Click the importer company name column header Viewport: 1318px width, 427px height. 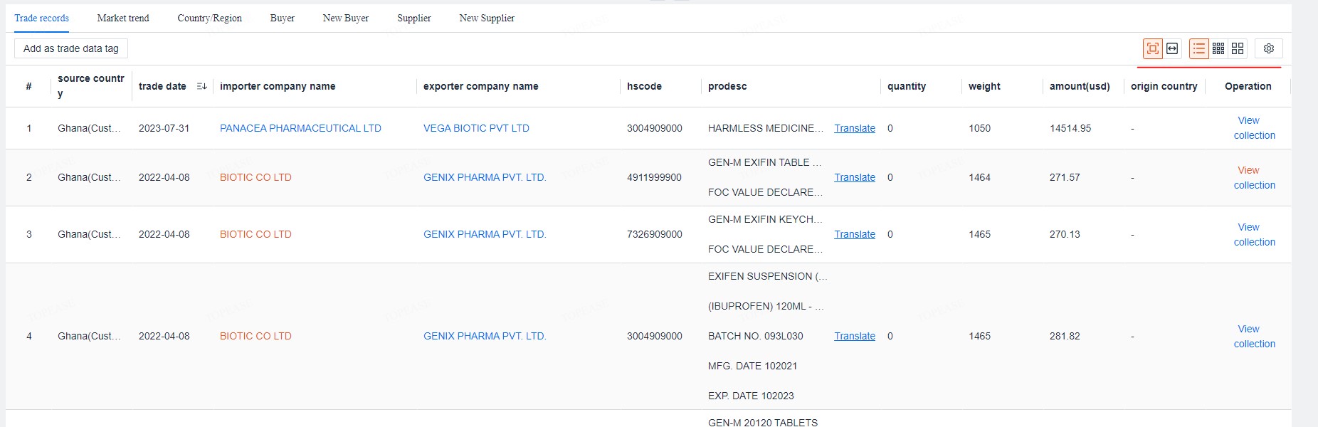point(278,86)
